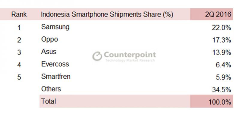234x117 pixels.
Task: Click the 34.5% Others value
Action: pyautogui.click(x=222, y=90)
